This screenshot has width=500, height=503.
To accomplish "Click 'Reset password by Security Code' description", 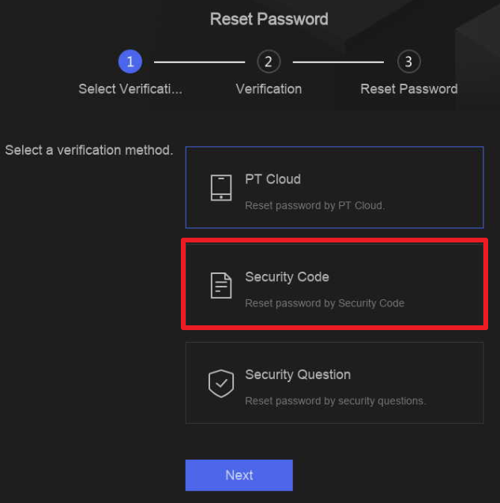I will (x=325, y=303).
